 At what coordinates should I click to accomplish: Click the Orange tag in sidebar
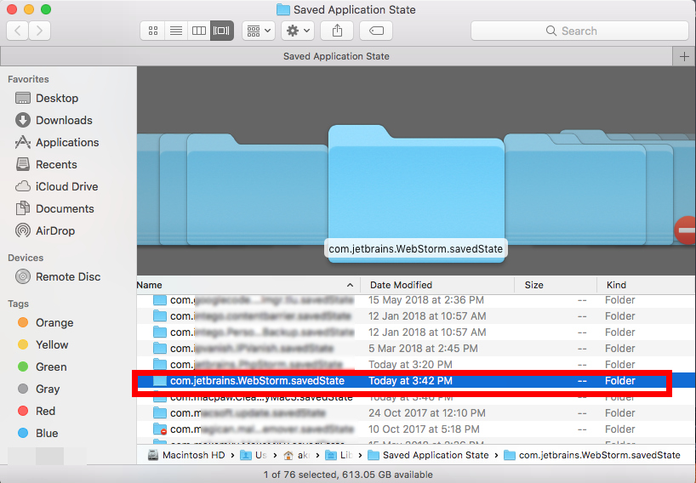(x=54, y=323)
